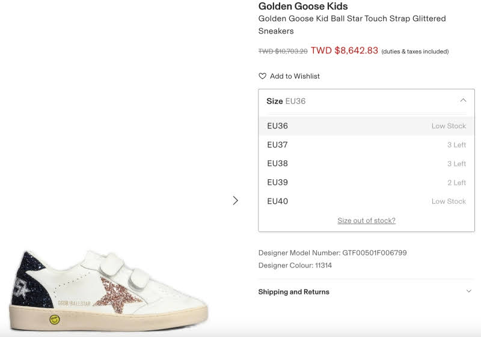Click the Designer Model Number text
The width and height of the screenshot is (481, 337).
pos(332,253)
